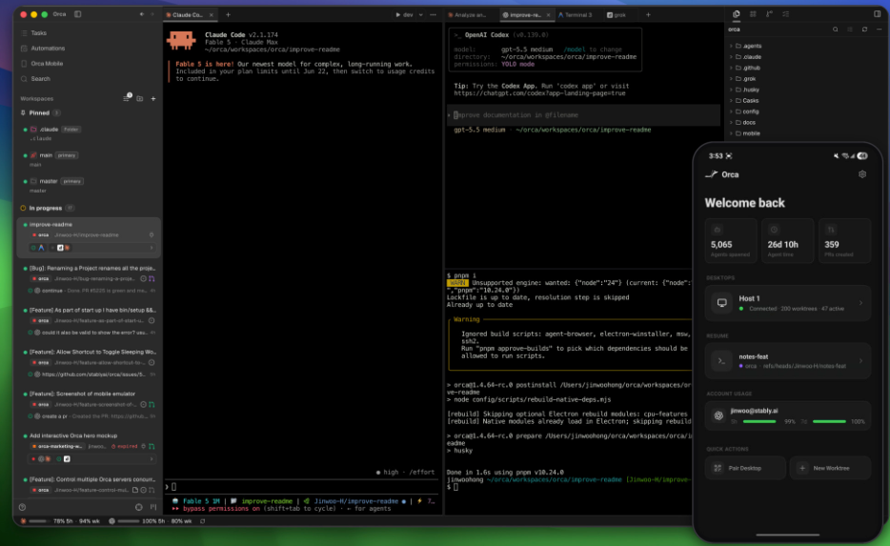Click pull request icon on Screenshot emulator row
The height and width of the screenshot is (546, 890).
click(x=152, y=405)
